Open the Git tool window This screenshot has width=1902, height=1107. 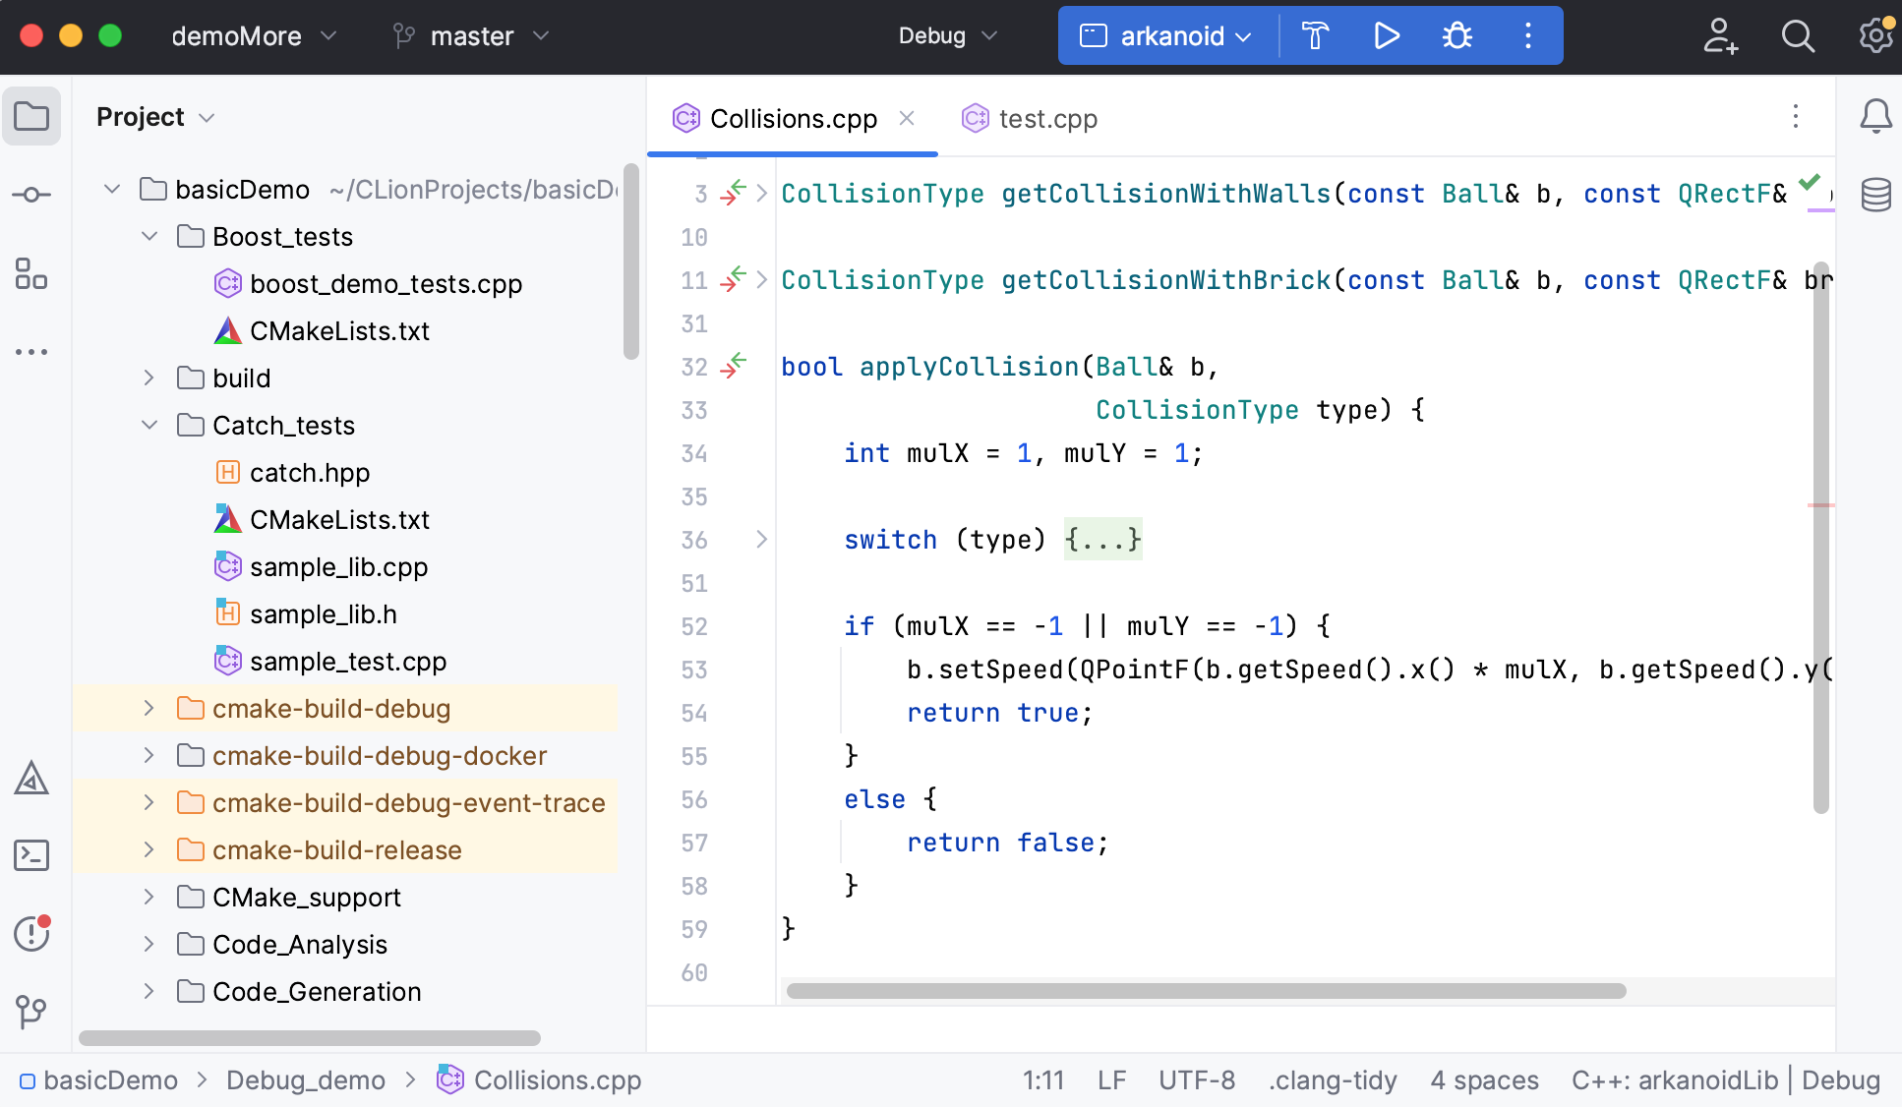click(x=31, y=1011)
